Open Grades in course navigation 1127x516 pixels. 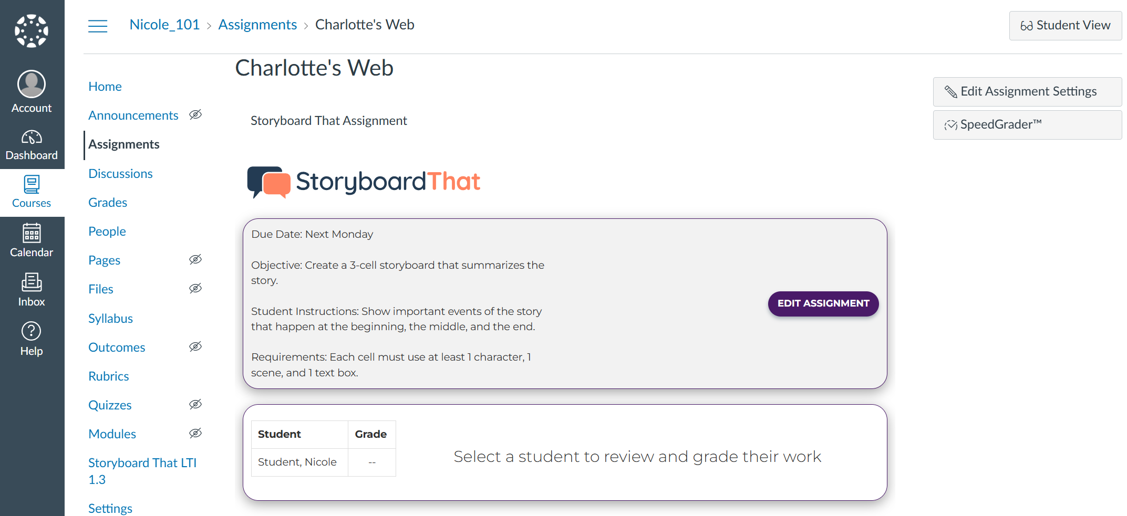pyautogui.click(x=108, y=203)
